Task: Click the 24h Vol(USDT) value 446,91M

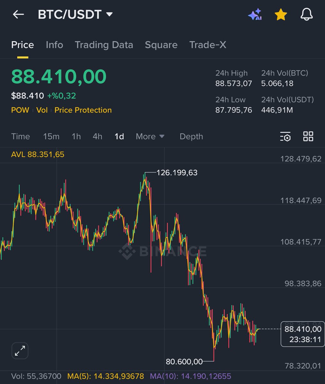Action: click(x=277, y=110)
